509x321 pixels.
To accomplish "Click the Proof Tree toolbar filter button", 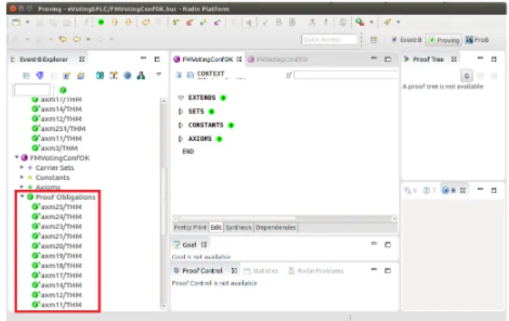I will 466,76.
